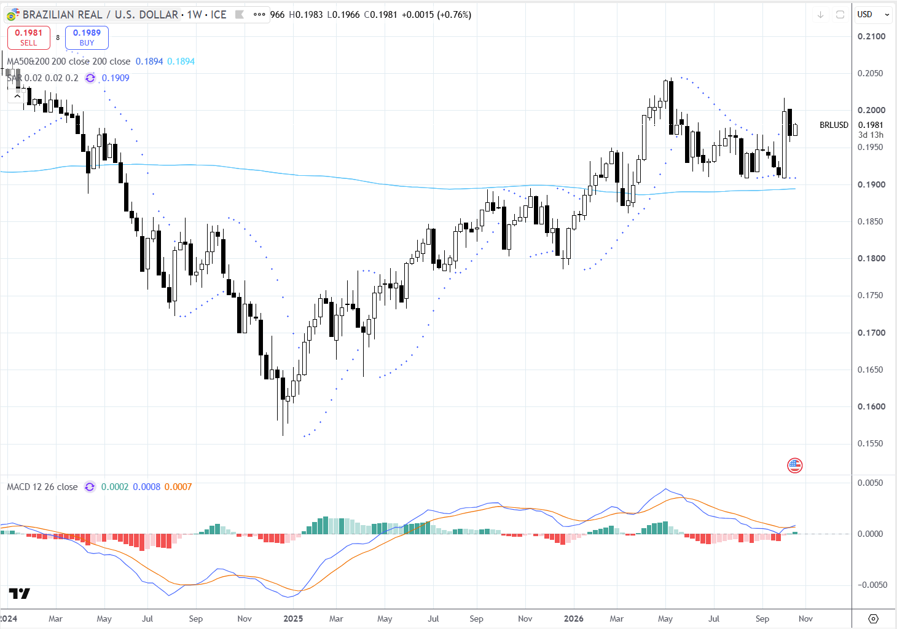Click the purple refresh icon on SAR legend
The height and width of the screenshot is (629, 897).
coord(90,78)
